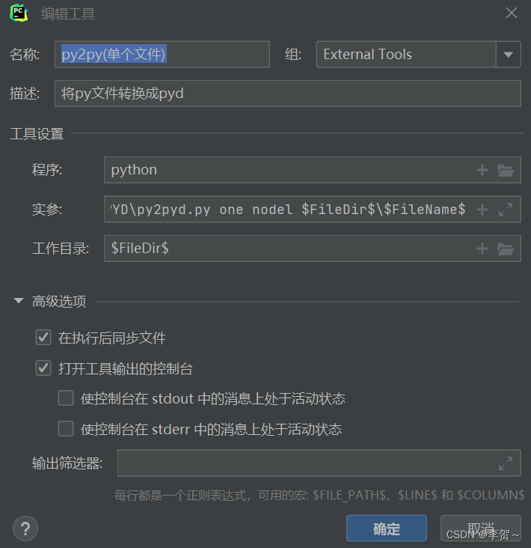This screenshot has width=531, height=548.
Task: Open help with the question mark button
Action: [x=25, y=529]
